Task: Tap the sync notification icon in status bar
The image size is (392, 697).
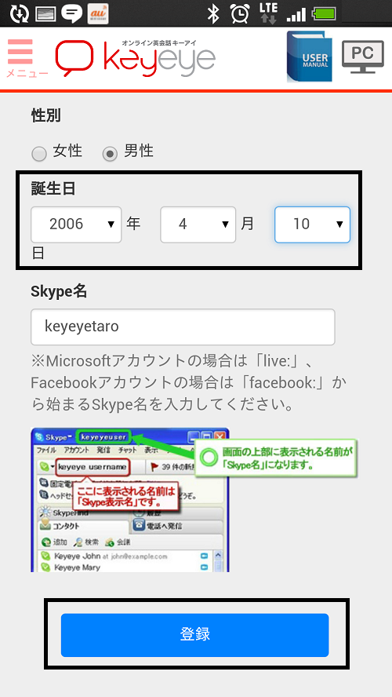Action: pos(19,14)
